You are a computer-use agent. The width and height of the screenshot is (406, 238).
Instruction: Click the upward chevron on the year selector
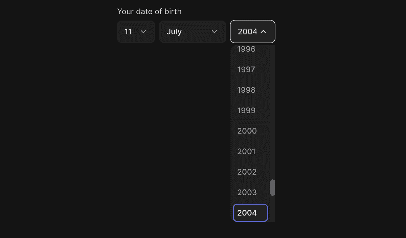(x=264, y=31)
